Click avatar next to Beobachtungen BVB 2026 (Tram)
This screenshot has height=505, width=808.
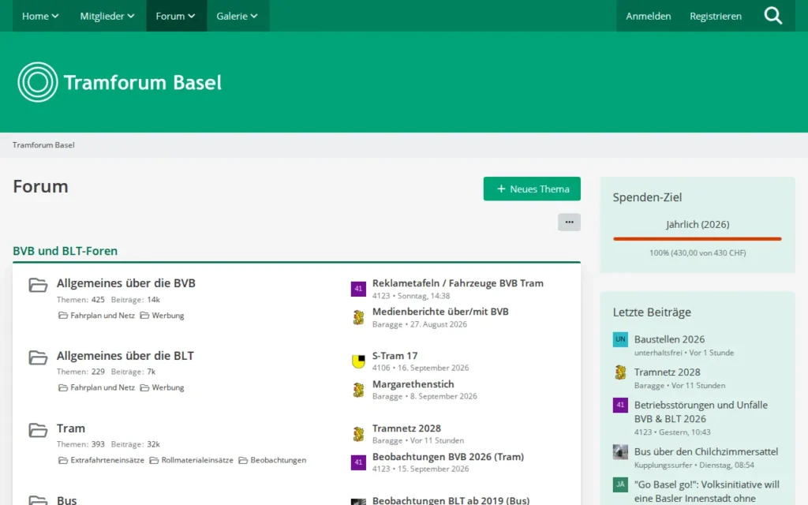(358, 462)
